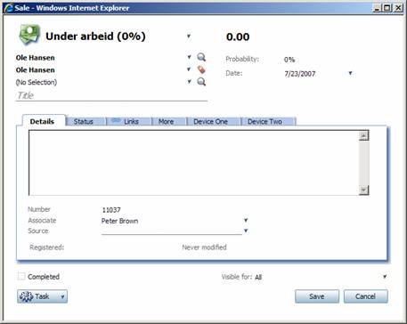Image resolution: width=407 pixels, height=324 pixels.
Task: Click the Cancel button
Action: tap(365, 296)
